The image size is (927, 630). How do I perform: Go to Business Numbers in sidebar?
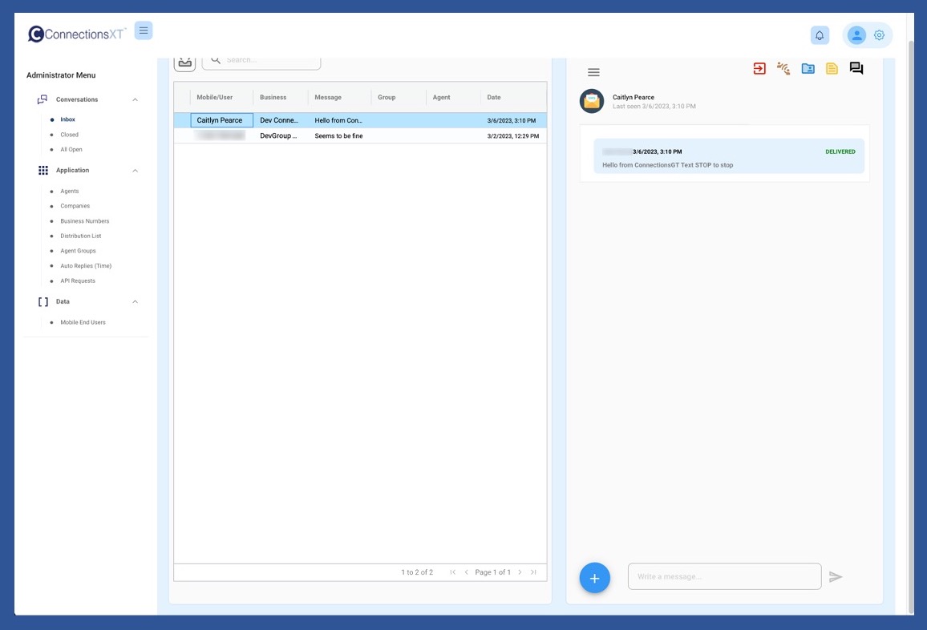[84, 221]
